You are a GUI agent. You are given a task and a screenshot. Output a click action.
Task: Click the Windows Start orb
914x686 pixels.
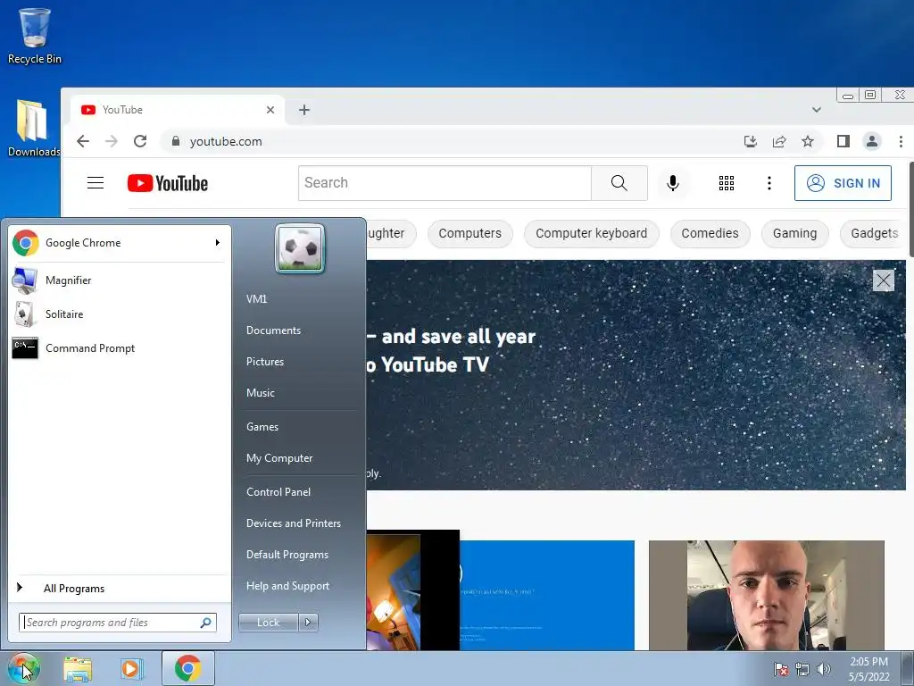pos(24,668)
